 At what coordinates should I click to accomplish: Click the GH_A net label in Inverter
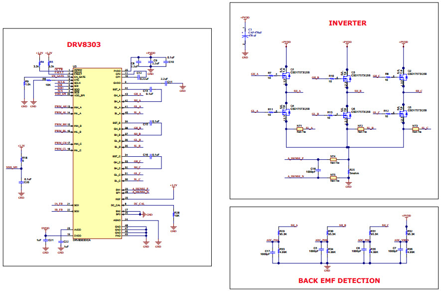pyautogui.click(x=255, y=74)
